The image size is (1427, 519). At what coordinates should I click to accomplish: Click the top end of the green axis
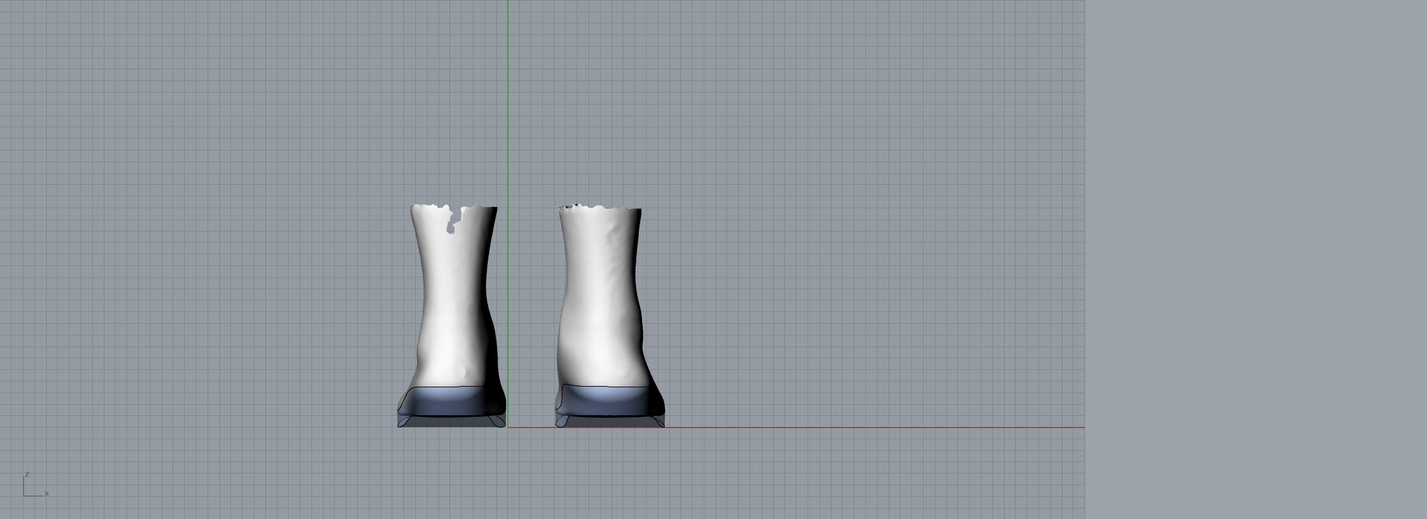point(508,3)
